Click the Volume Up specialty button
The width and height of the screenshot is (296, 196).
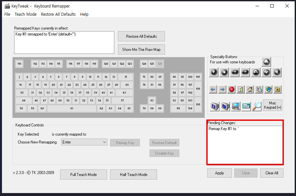(256, 72)
